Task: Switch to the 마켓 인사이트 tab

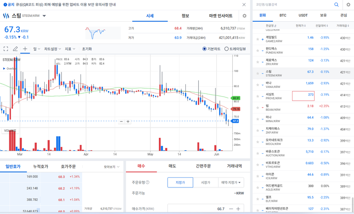Action: coord(220,16)
